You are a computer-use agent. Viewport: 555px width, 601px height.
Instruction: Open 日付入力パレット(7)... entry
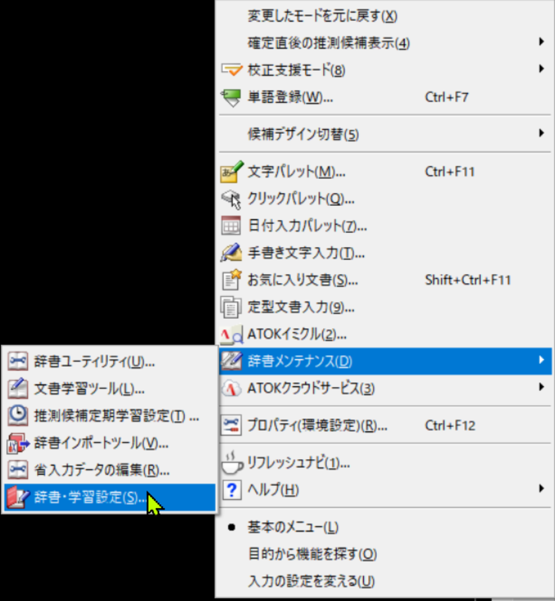click(385, 226)
